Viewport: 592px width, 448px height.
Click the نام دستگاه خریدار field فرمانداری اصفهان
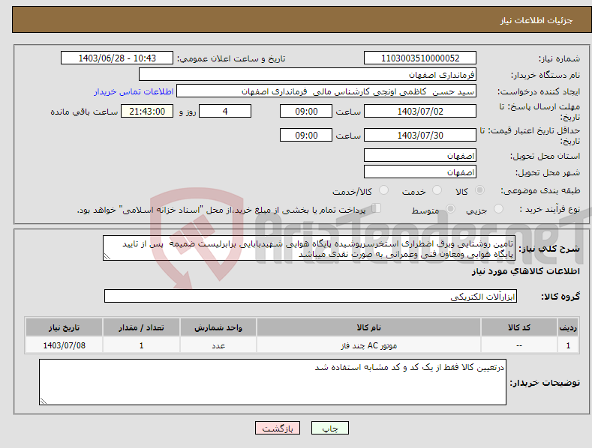point(308,75)
